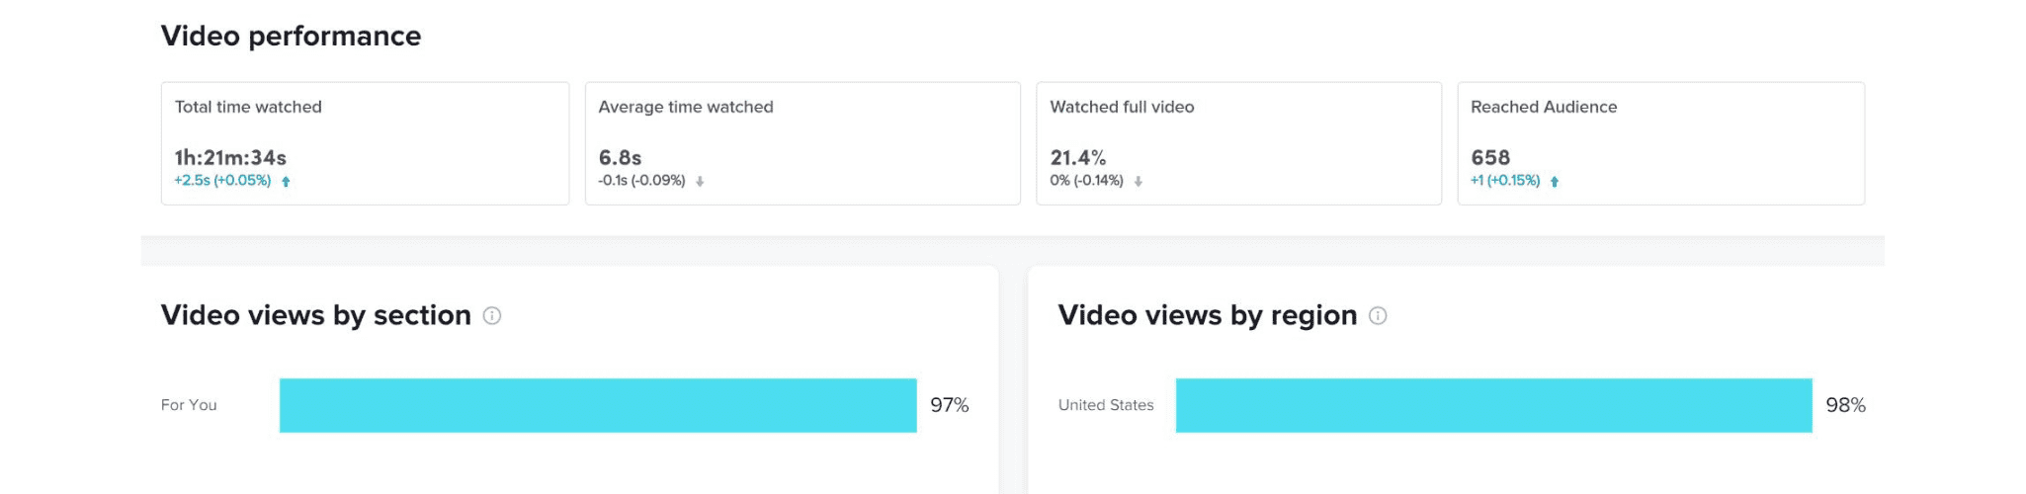Click the United States region label
This screenshot has width=2026, height=494.
(1106, 405)
